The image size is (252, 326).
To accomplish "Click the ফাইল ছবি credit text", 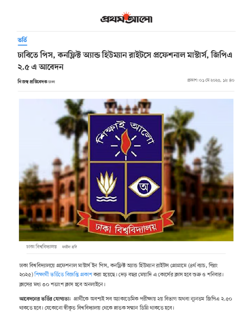I will [x=69, y=247].
